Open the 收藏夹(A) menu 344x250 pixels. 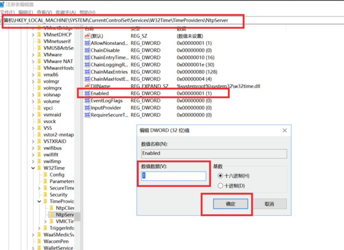click(65, 12)
